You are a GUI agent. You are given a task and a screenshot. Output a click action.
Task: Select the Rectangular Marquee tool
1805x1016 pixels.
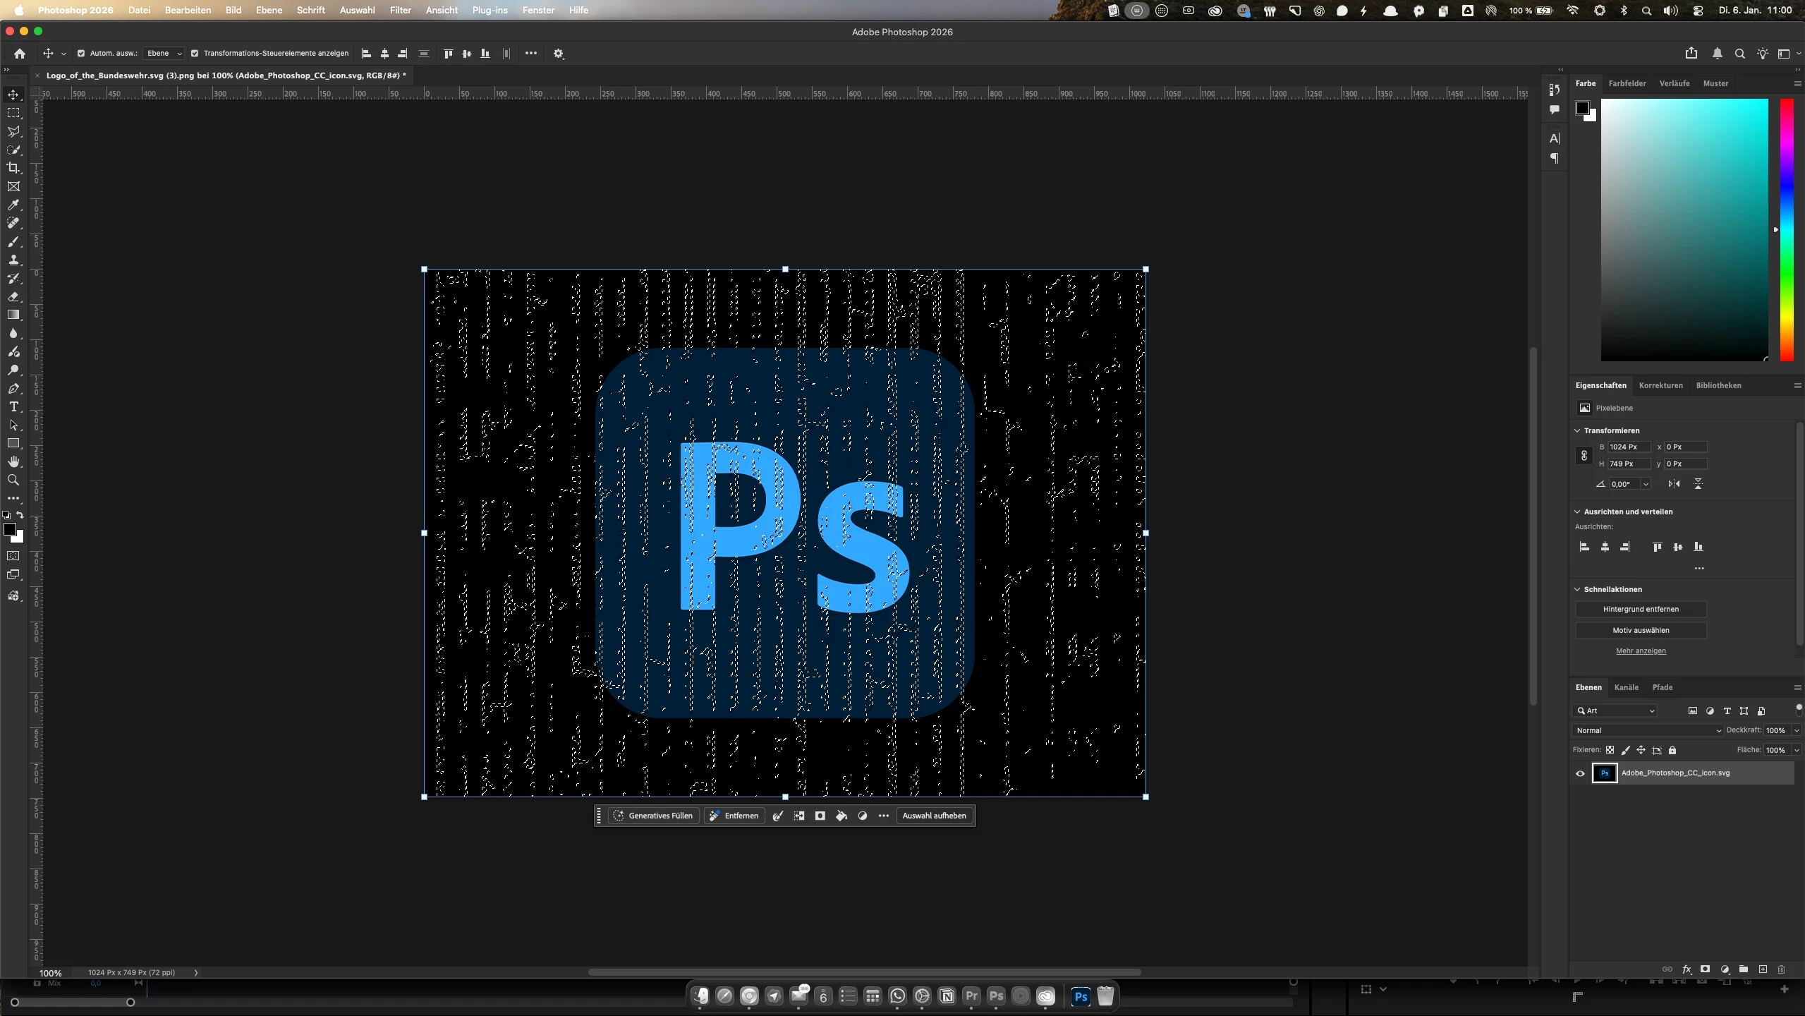13,113
